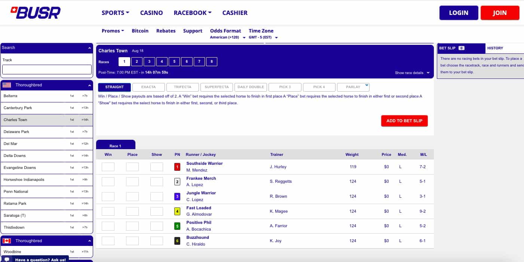This screenshot has width=524, height=262.
Task: Open the Parlay dropdown arrow
Action: pos(367,85)
